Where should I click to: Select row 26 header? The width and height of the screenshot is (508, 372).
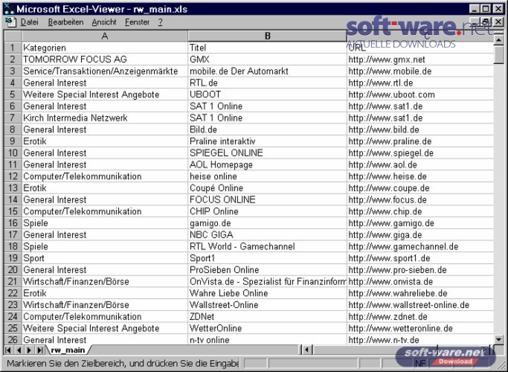[13, 340]
